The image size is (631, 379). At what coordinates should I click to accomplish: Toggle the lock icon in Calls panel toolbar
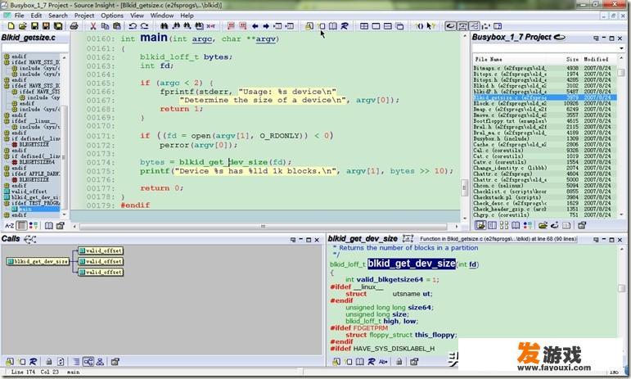tap(48, 362)
